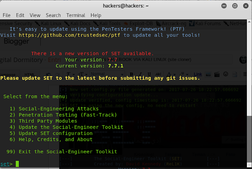
Task: Click the hackers@hackers: ~ window title
Action: (x=126, y=6)
